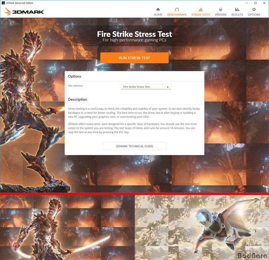
Task: Switch to the BENCHMARKS tab label
Action: point(177,15)
